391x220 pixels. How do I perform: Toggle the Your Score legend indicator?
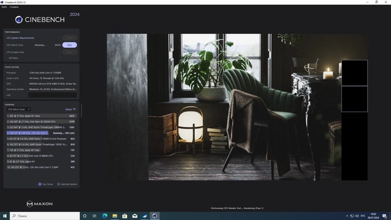(40, 184)
